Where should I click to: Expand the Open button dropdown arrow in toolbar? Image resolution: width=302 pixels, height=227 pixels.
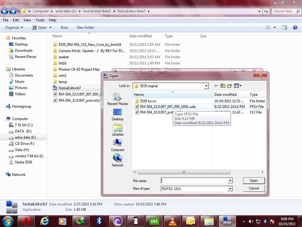50,28
